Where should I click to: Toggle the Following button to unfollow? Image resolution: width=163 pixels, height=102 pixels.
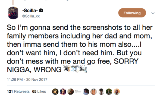point(132,13)
